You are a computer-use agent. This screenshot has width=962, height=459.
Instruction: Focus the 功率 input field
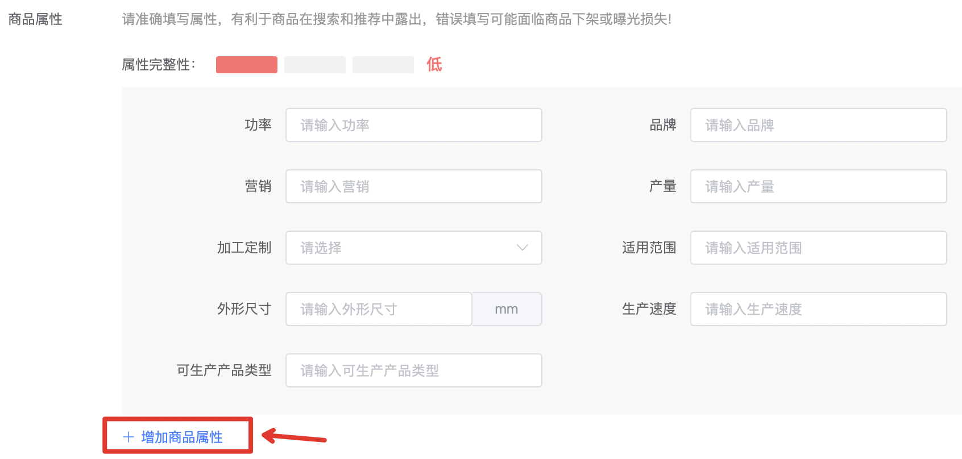tap(413, 125)
